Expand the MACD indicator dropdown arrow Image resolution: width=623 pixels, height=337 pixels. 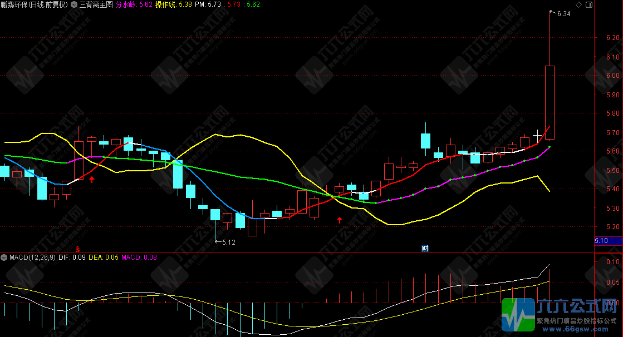[x=4, y=257]
